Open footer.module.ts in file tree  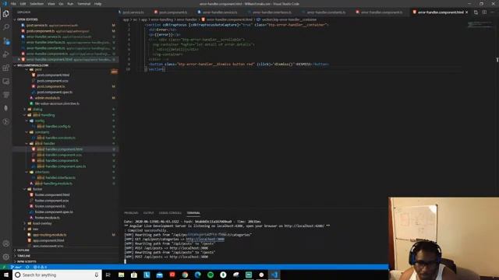point(47,218)
